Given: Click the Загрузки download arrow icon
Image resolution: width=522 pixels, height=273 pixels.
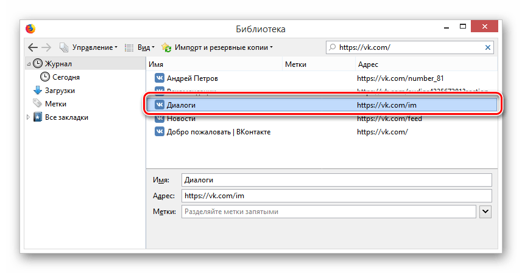Looking at the screenshot, I should 38,91.
